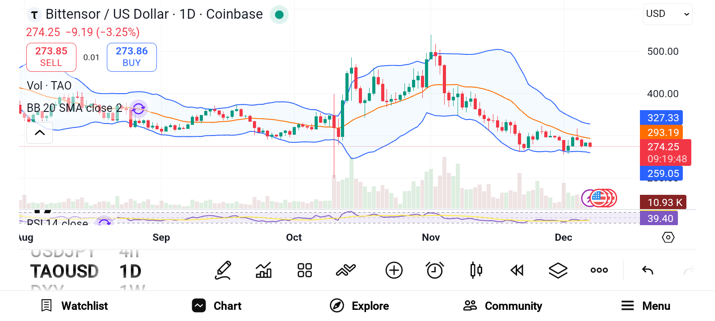Screen dimensions: 715x321
Task: Open more options with the ellipsis icon
Action: click(599, 270)
